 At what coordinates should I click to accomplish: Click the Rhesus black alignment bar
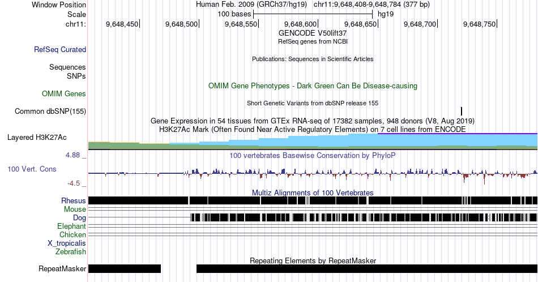[x=313, y=200]
